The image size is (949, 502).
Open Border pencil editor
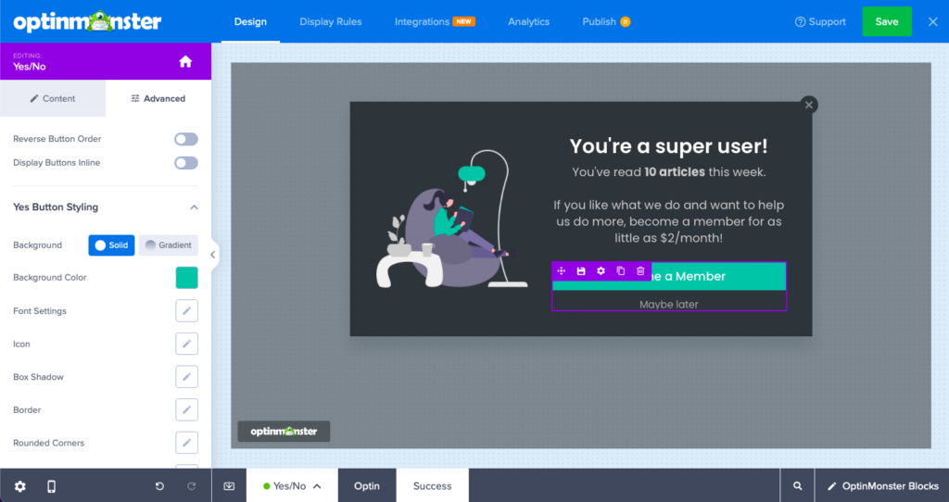click(x=186, y=409)
